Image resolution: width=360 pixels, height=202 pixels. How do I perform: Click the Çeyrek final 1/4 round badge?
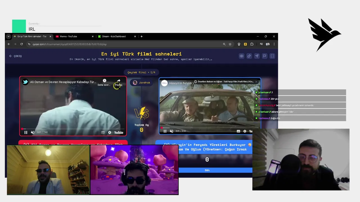pos(141,72)
